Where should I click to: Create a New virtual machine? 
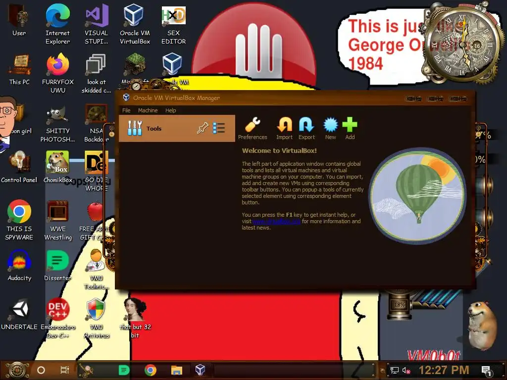330,128
